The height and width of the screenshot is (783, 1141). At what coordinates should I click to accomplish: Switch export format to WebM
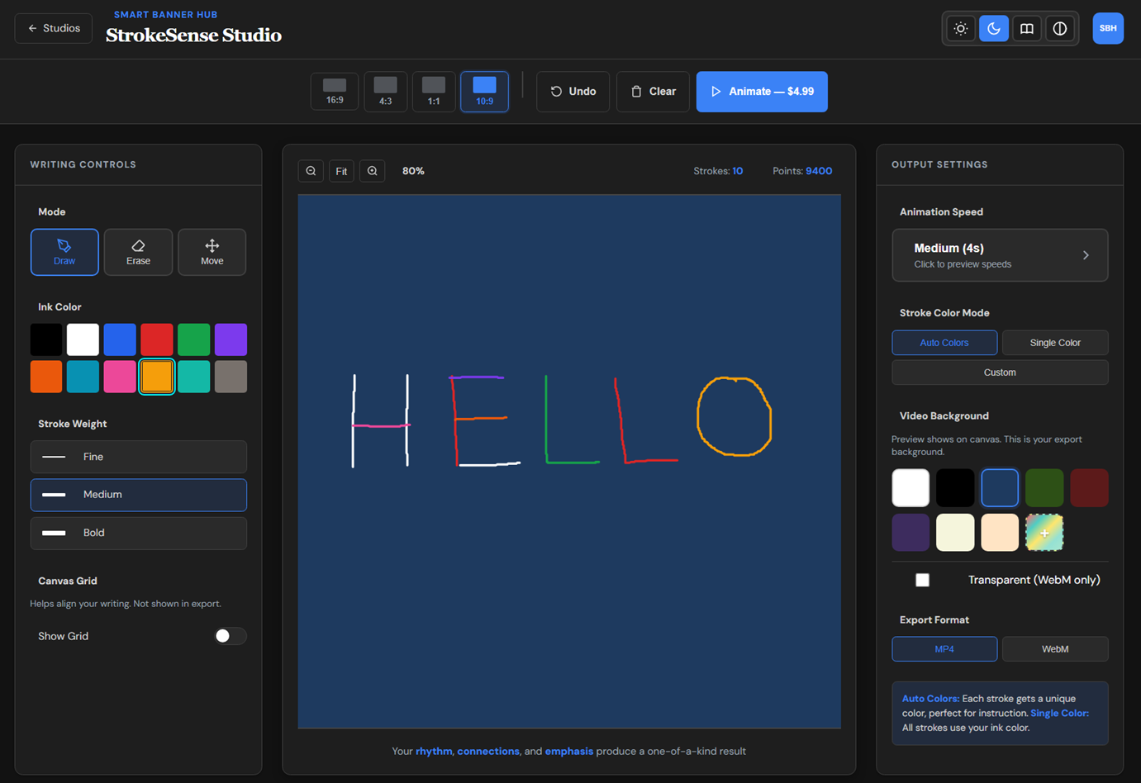click(x=1054, y=649)
